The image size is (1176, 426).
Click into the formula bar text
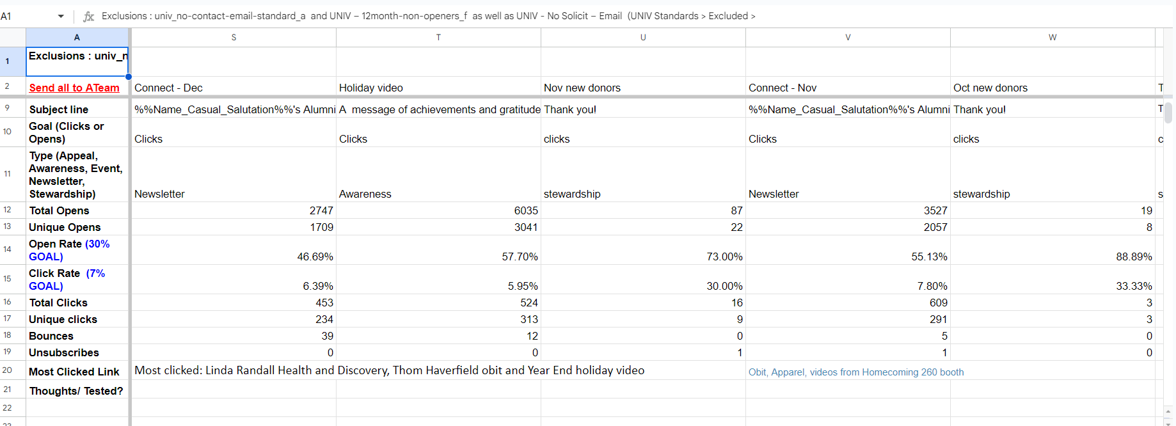pyautogui.click(x=428, y=16)
